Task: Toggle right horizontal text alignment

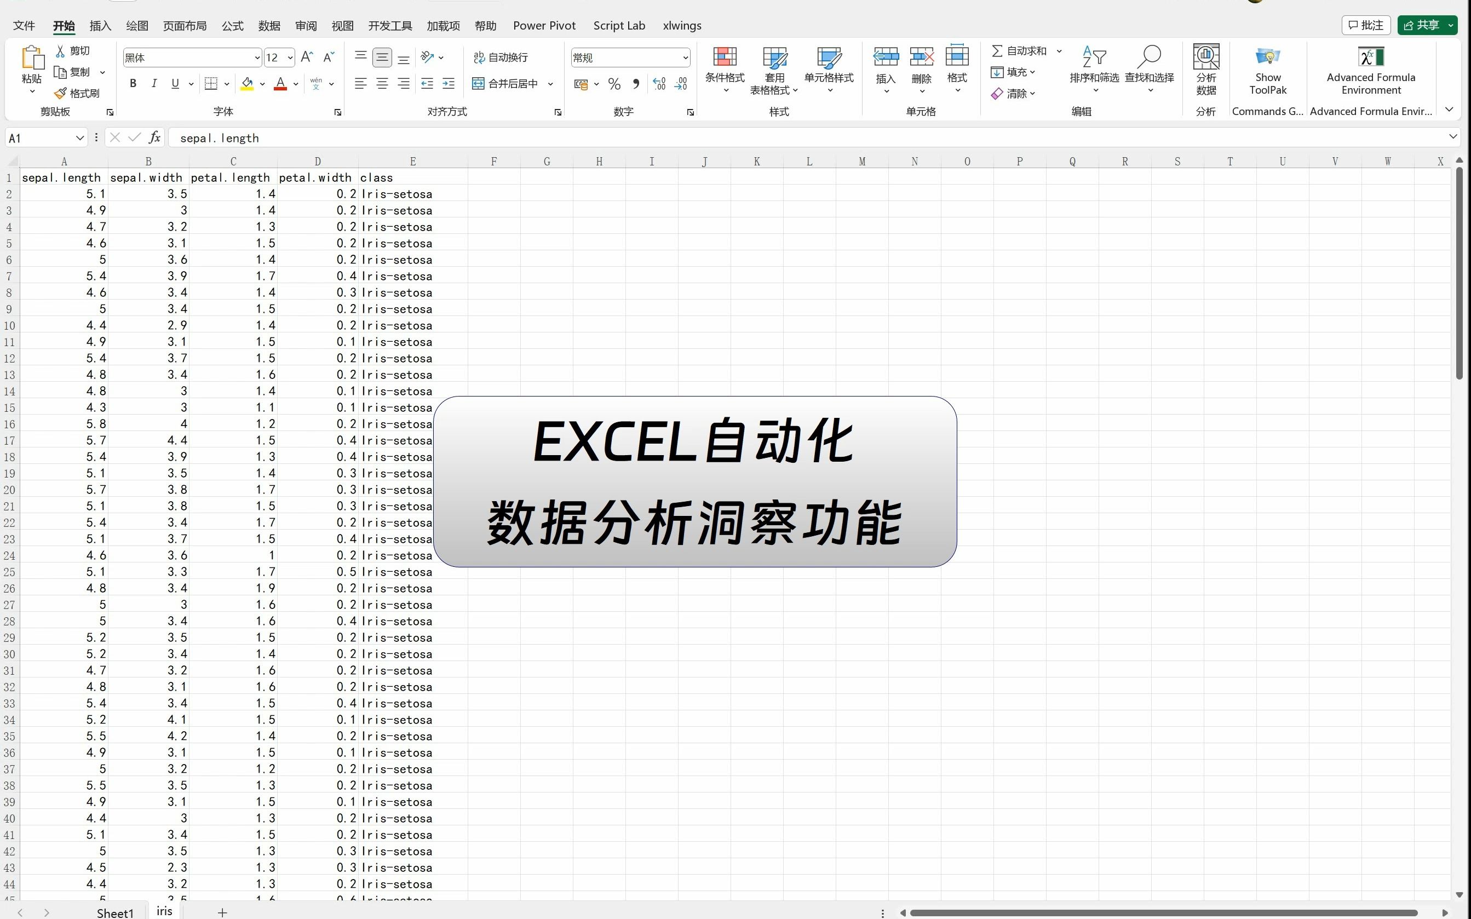Action: [x=404, y=83]
